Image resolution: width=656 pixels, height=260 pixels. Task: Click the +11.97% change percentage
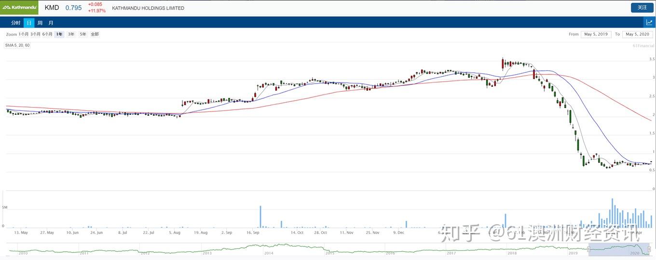[x=97, y=11]
